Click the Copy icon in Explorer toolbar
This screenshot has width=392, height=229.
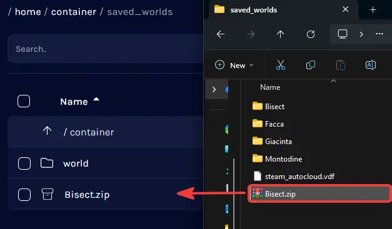[311, 65]
